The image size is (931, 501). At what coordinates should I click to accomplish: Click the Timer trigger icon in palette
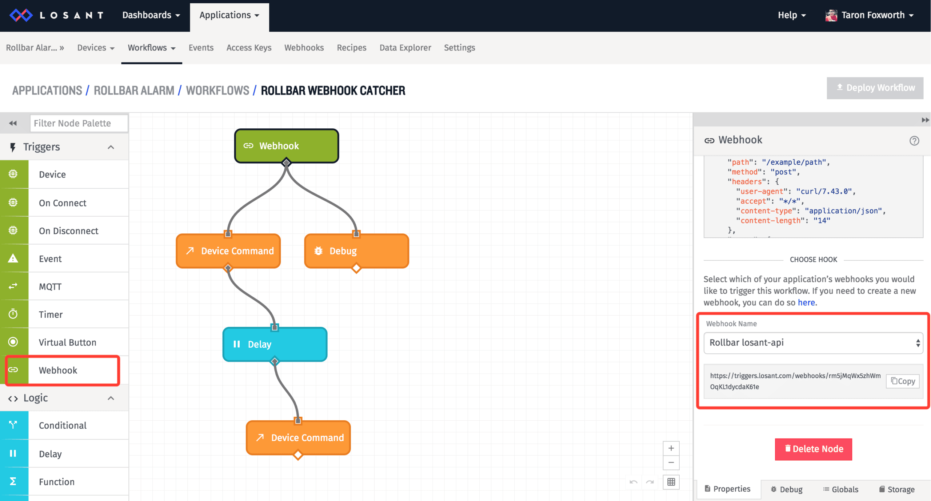tap(13, 314)
